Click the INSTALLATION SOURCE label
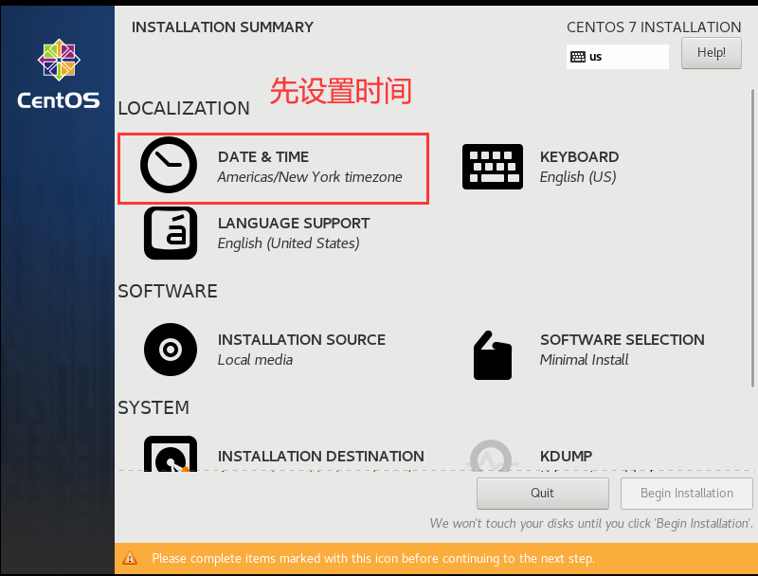 tap(301, 340)
